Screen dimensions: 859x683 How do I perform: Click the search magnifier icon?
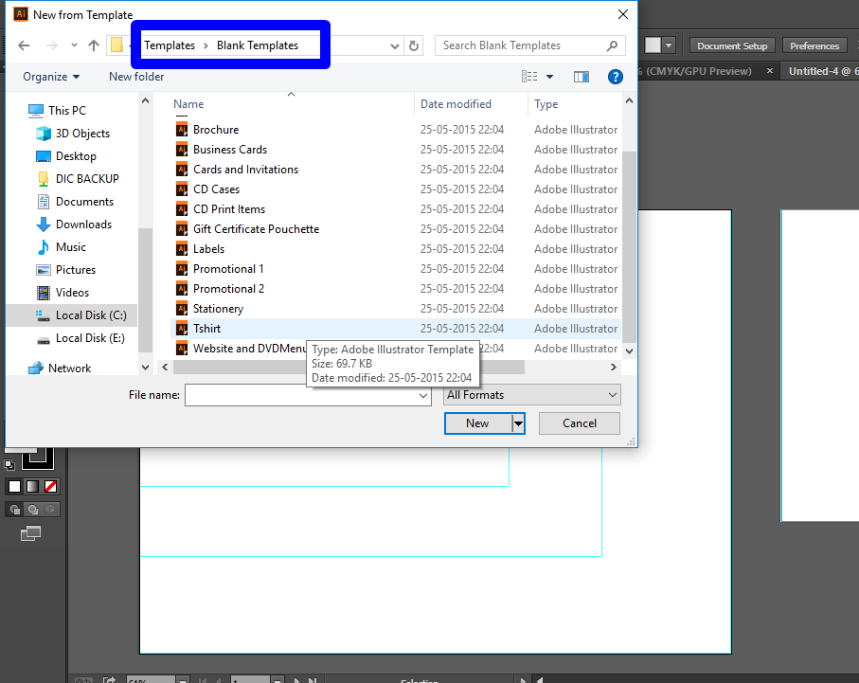click(x=613, y=45)
